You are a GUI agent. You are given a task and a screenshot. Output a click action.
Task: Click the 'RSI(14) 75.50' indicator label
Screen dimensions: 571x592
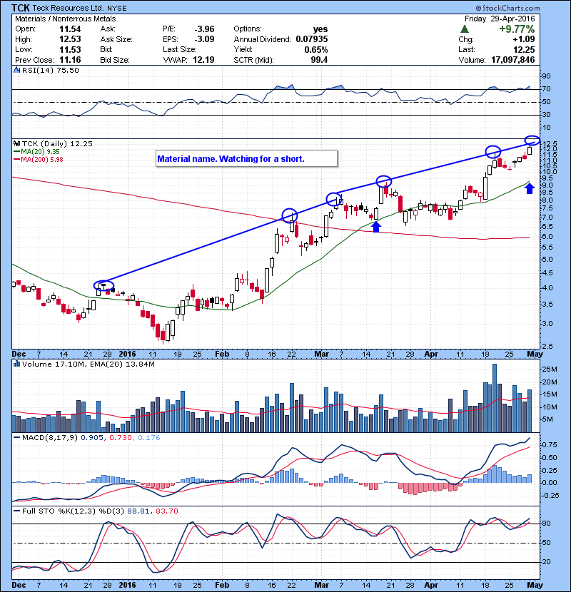click(51, 70)
